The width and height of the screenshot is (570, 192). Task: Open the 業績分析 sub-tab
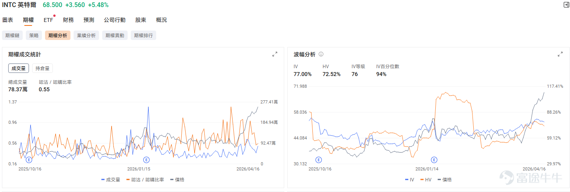tap(87, 35)
